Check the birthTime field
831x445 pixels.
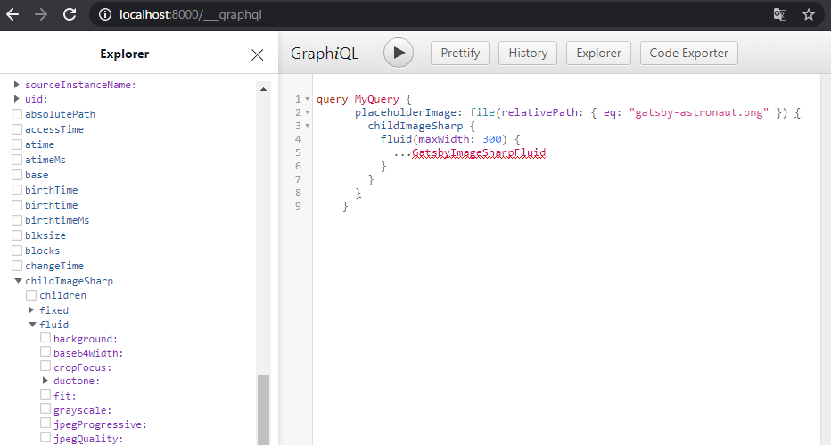(17, 190)
